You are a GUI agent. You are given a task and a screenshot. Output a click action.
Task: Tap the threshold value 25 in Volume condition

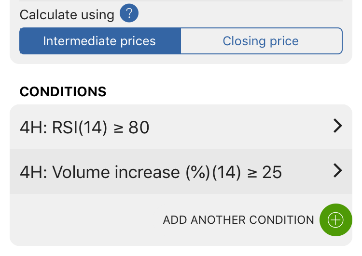(x=272, y=172)
